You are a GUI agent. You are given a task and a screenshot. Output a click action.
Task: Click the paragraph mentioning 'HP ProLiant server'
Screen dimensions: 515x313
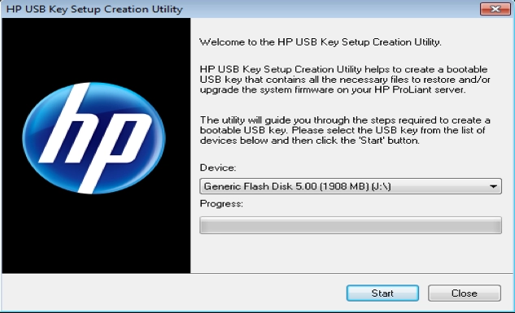[345, 80]
